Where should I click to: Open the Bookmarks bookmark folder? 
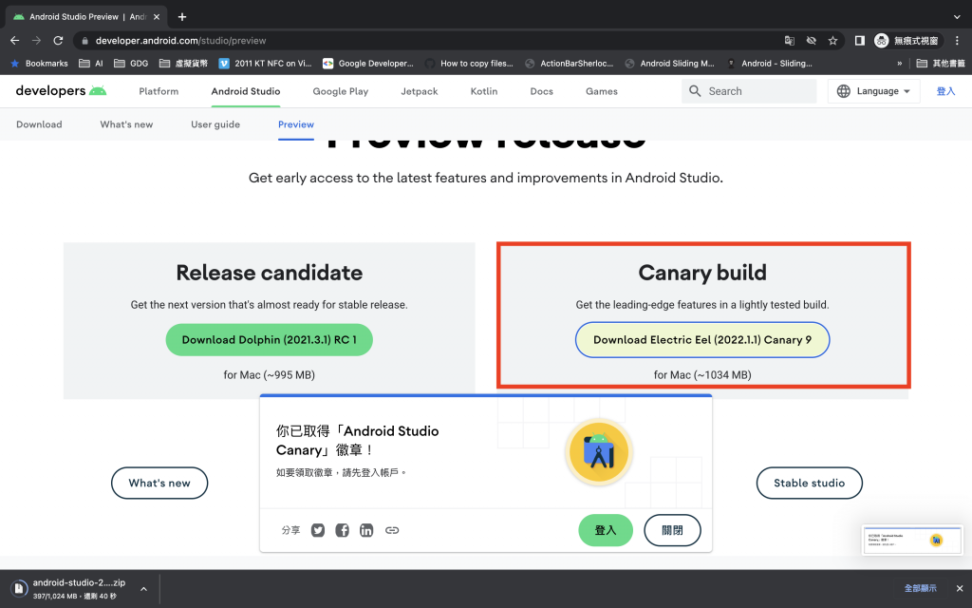[39, 64]
